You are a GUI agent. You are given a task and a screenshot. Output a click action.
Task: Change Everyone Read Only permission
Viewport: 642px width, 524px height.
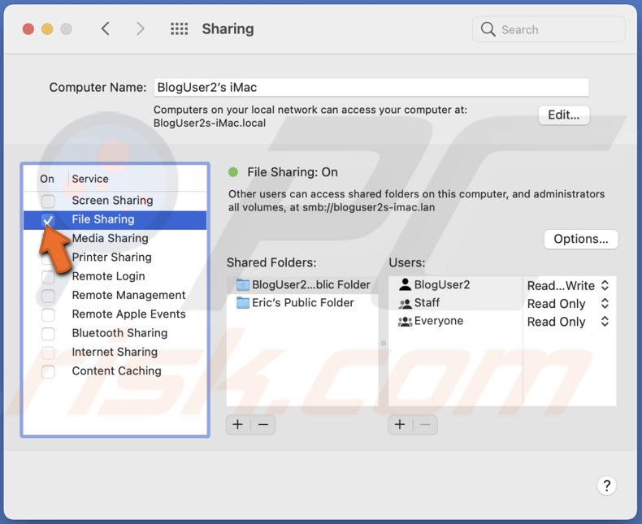[x=568, y=322]
